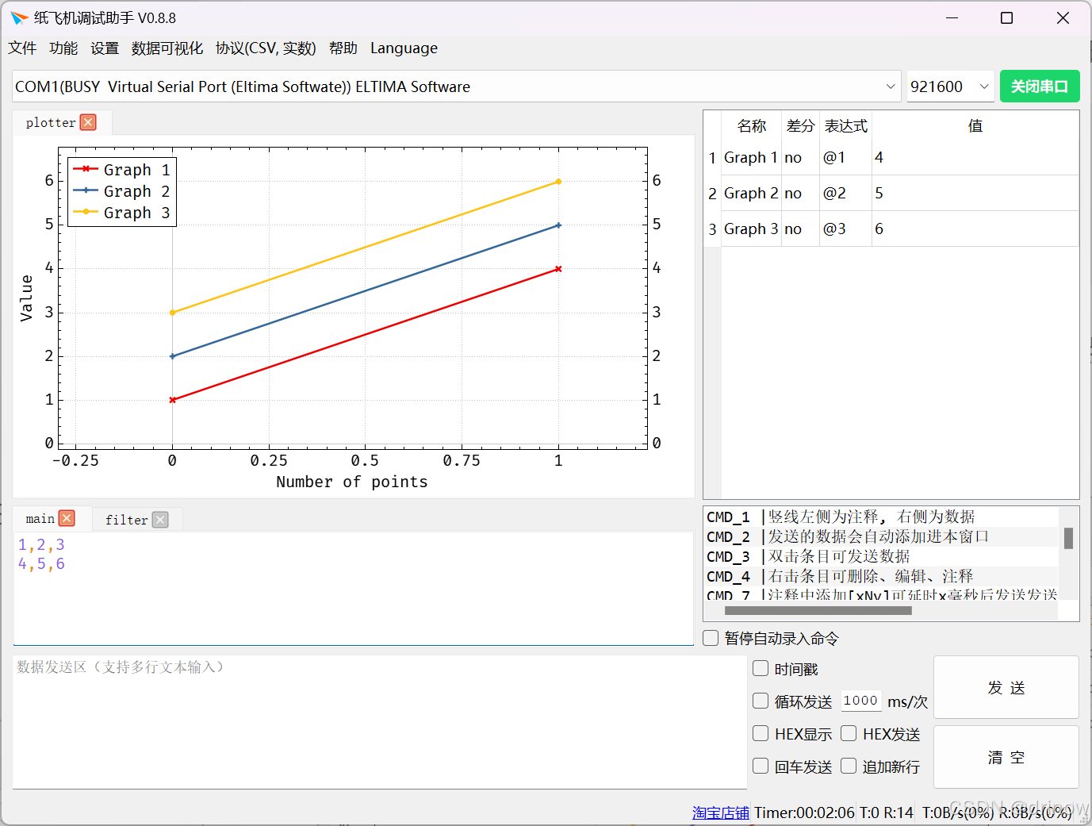The width and height of the screenshot is (1092, 826).
Task: Click the @2 expression cell
Action: click(845, 193)
